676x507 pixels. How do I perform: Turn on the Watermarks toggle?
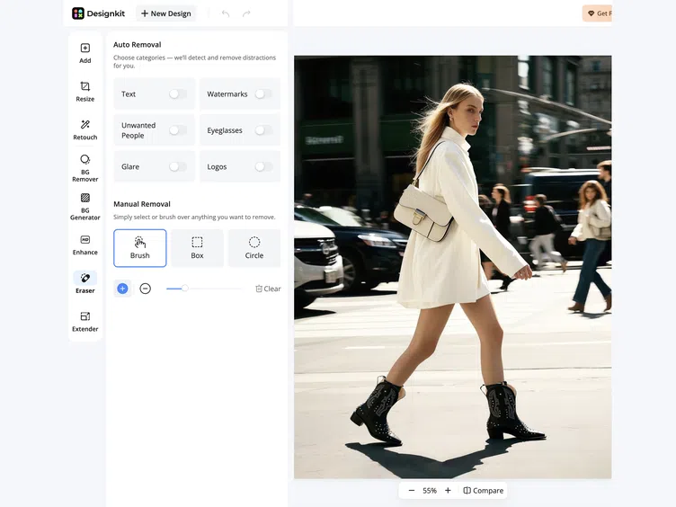pyautogui.click(x=263, y=94)
